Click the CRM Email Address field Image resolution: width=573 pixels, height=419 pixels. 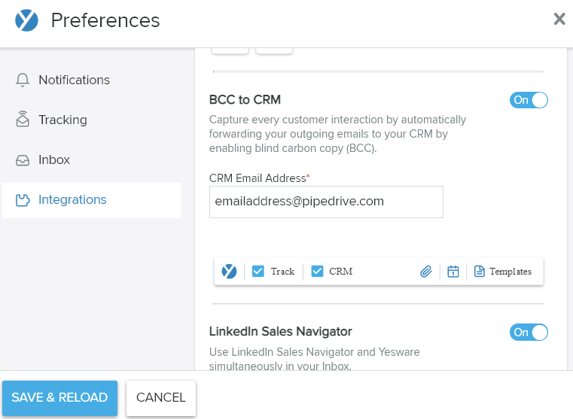point(326,202)
